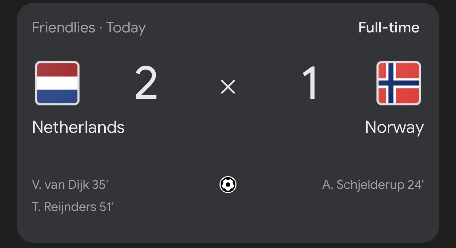Click the 35' goal minute

point(100,185)
